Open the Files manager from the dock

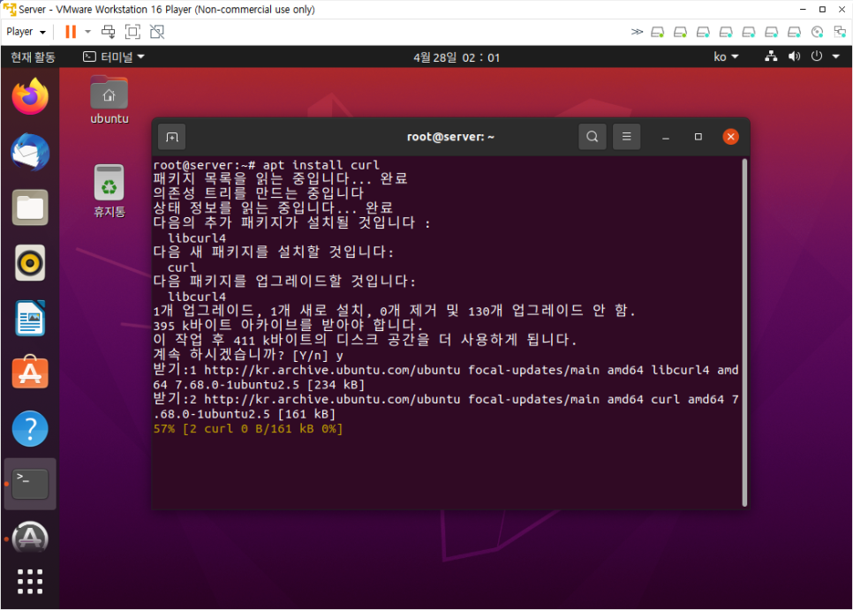point(30,207)
